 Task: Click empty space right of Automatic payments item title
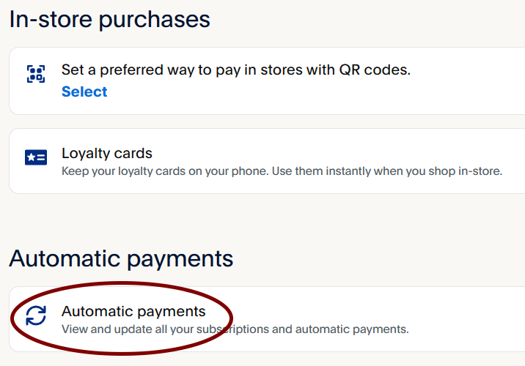point(352,312)
